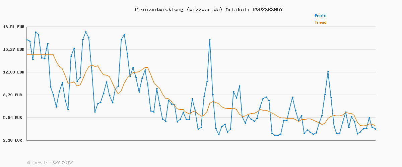
Task: Click the final large price spike near 12 EUR
Action: (x=328, y=72)
